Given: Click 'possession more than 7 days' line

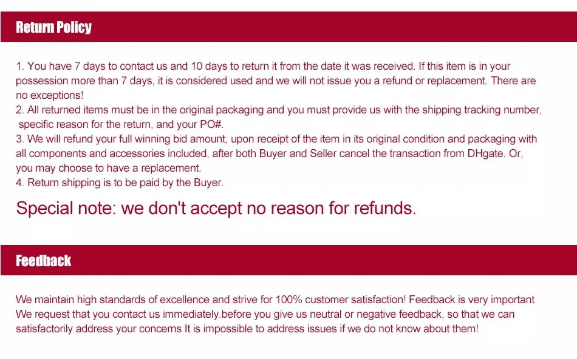Looking at the screenshot, I should (276, 81).
